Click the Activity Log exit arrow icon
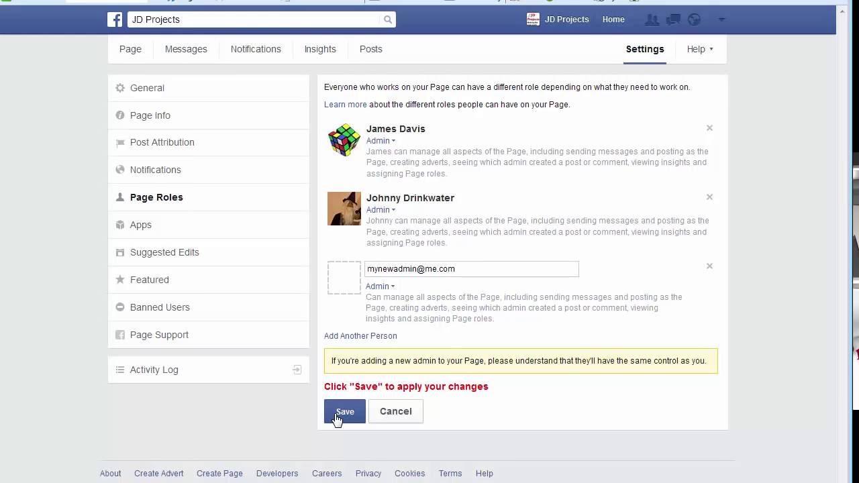 pyautogui.click(x=297, y=370)
